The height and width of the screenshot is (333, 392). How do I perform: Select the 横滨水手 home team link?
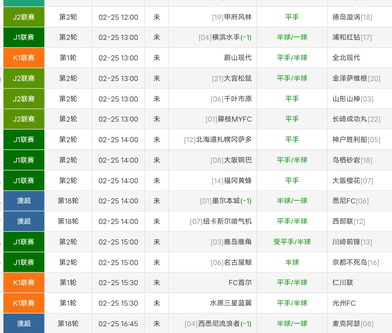[x=226, y=38]
